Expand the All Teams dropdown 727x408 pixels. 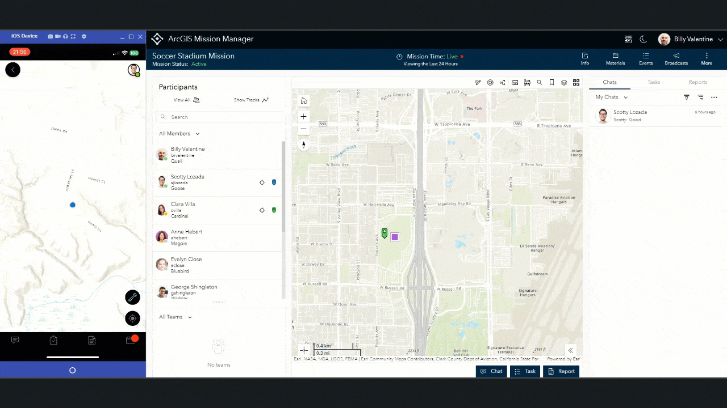[176, 317]
